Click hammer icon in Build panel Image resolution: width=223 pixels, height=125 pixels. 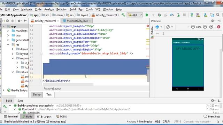pos(5,106)
